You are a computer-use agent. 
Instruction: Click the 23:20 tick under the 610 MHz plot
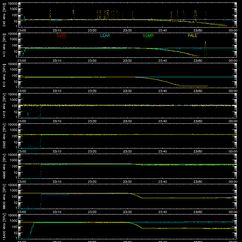(x=92, y=91)
